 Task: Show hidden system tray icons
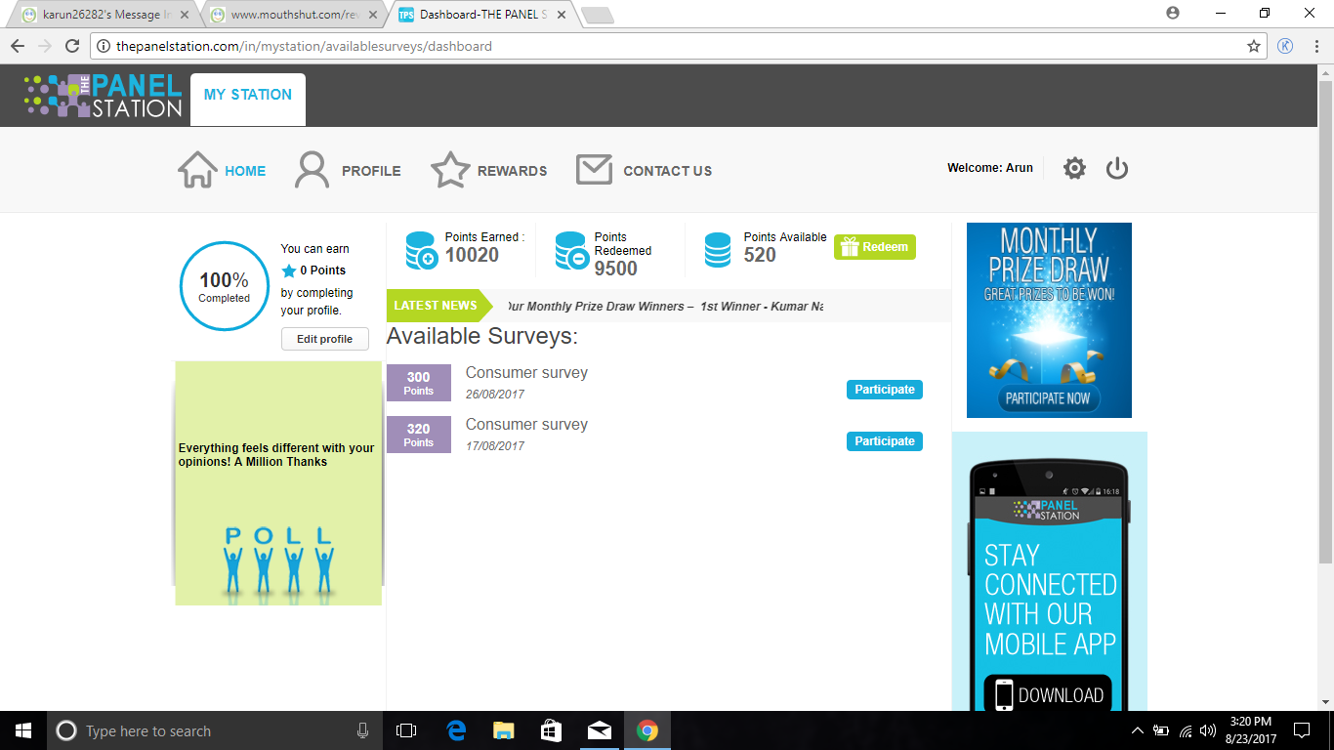[1137, 730]
